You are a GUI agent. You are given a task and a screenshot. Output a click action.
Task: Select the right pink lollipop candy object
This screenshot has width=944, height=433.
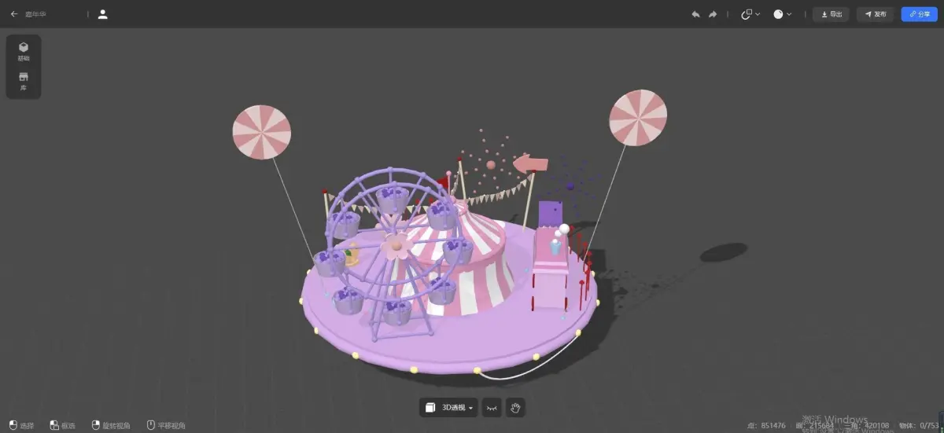pyautogui.click(x=638, y=117)
